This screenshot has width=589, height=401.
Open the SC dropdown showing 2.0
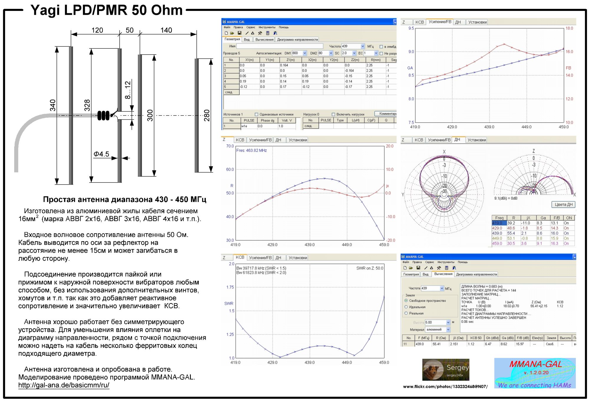pyautogui.click(x=354, y=53)
